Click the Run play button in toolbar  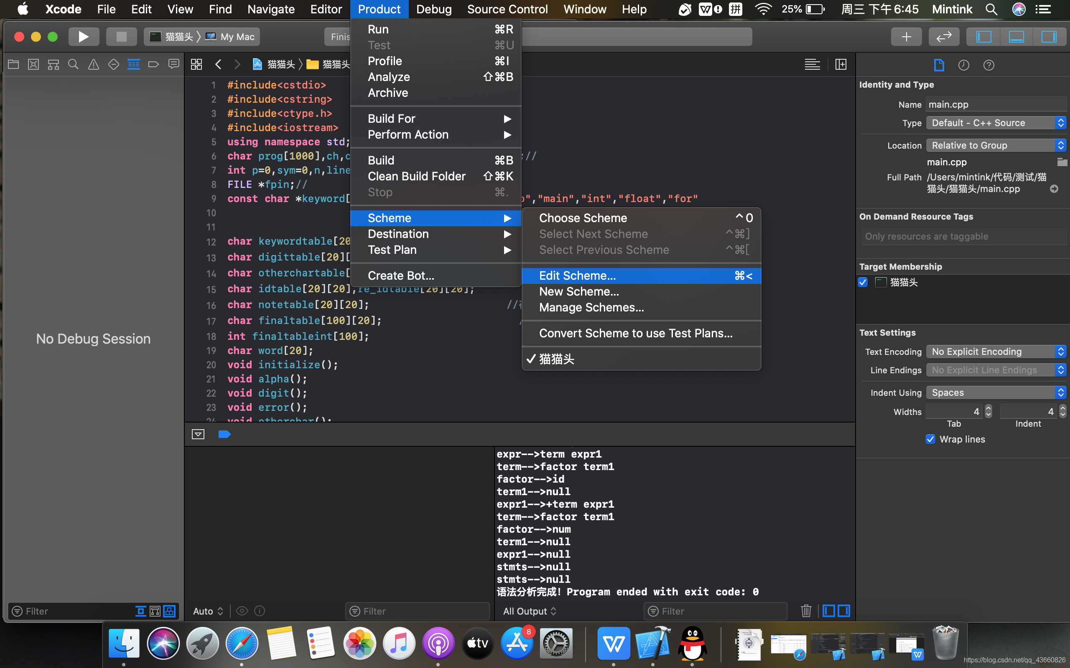(84, 37)
